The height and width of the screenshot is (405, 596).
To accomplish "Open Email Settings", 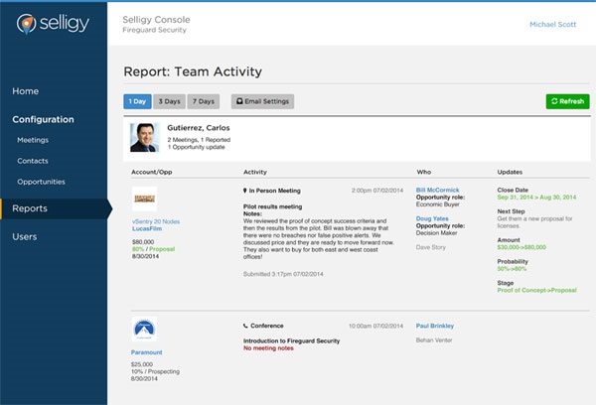I will (262, 101).
